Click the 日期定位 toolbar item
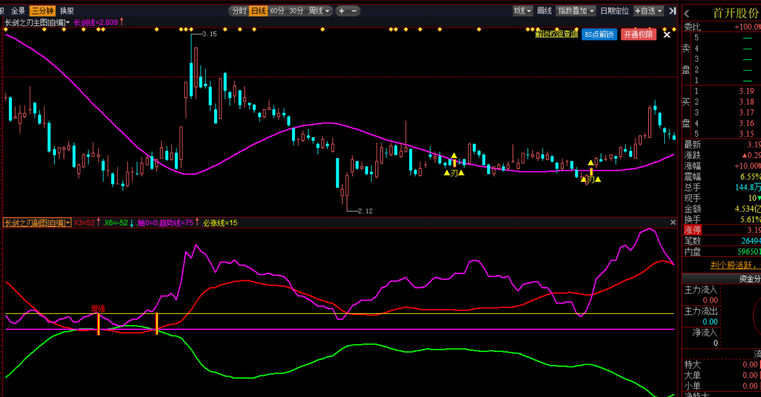 [614, 11]
